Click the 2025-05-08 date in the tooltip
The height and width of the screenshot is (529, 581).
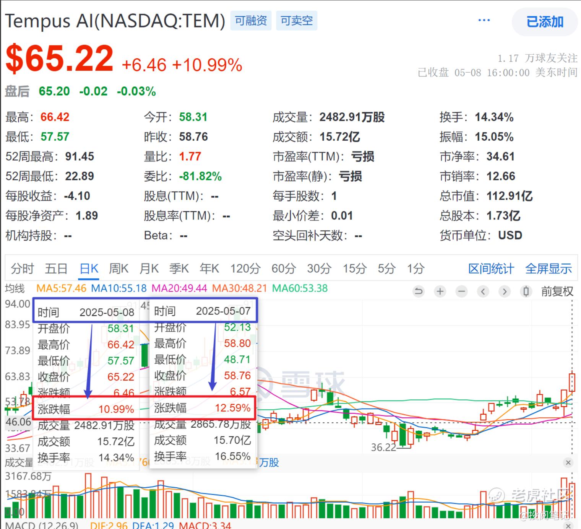[x=107, y=313]
